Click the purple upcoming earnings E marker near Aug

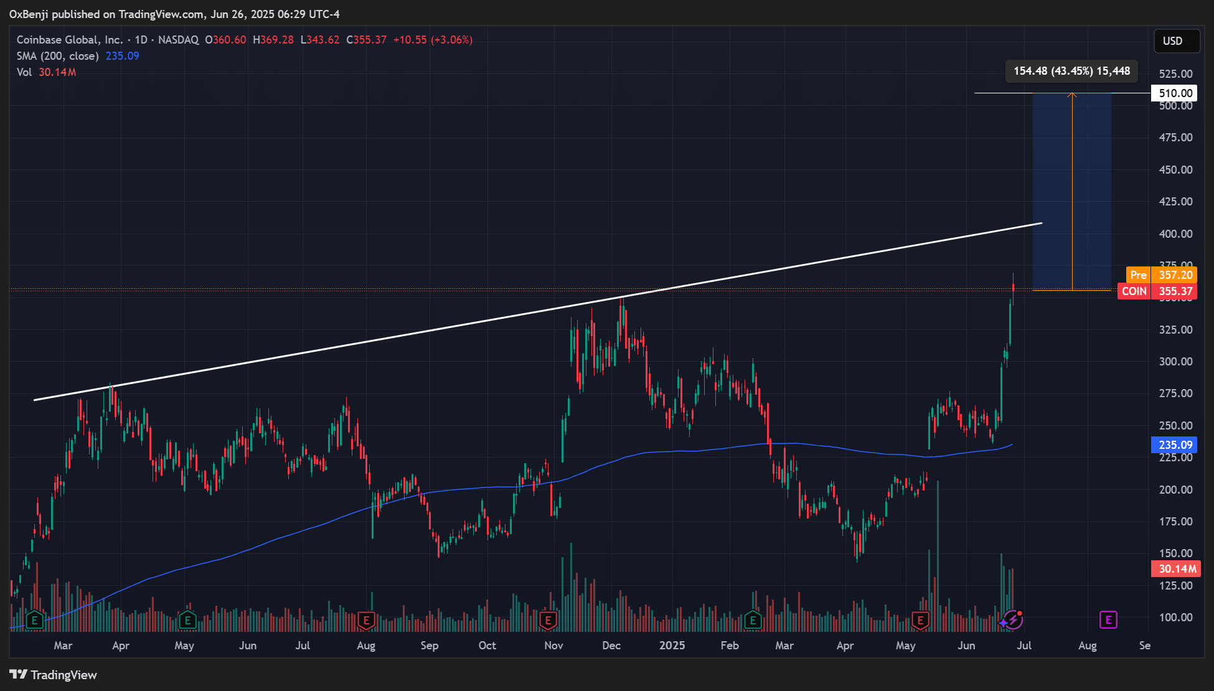[1108, 620]
